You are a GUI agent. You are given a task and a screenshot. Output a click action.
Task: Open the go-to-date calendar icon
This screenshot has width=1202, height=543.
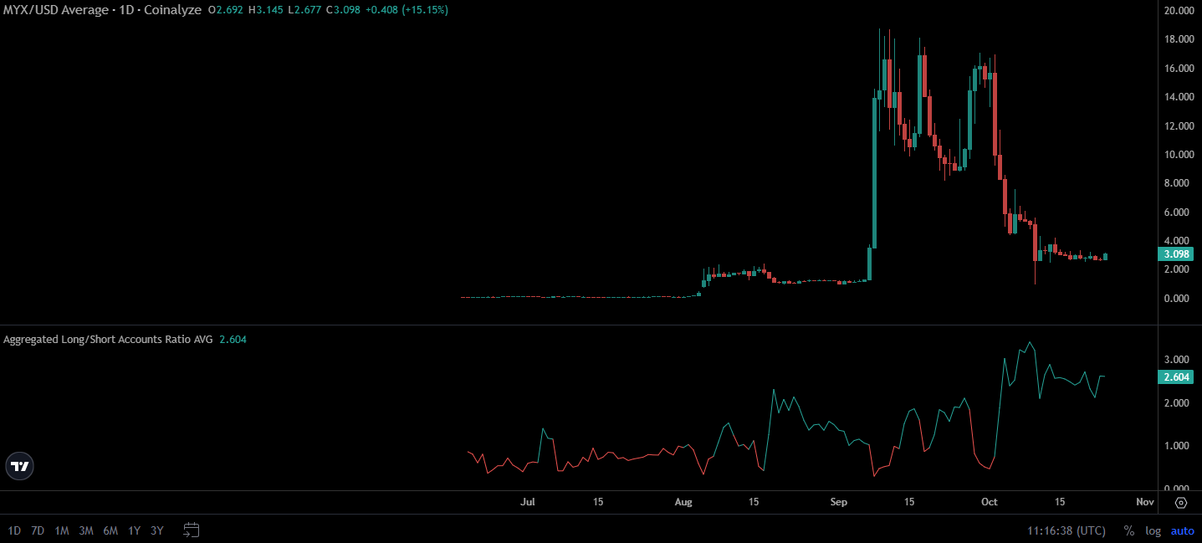[192, 530]
